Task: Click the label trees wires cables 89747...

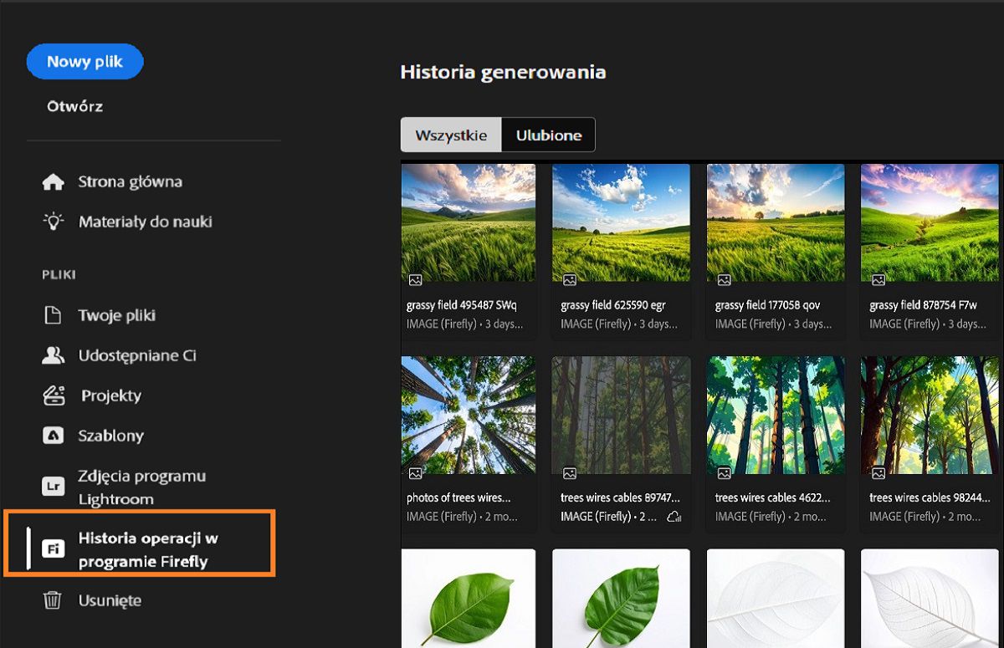Action: [621, 497]
